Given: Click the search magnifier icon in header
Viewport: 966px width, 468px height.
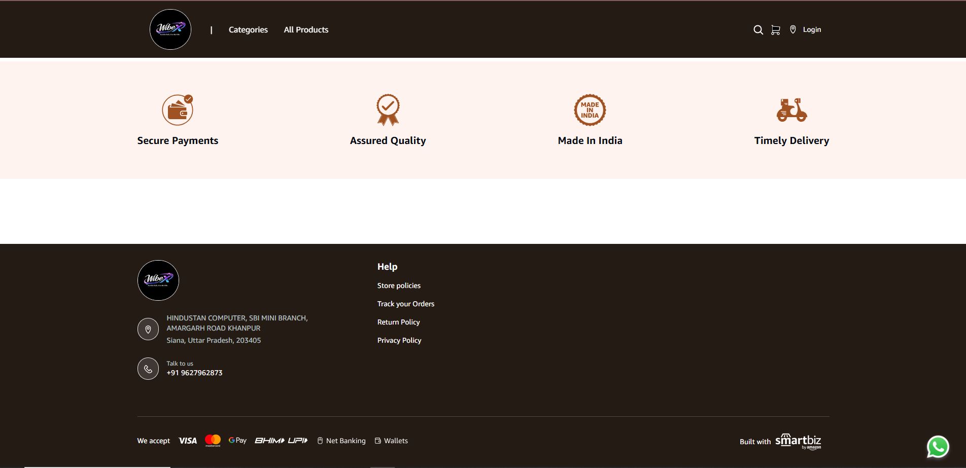Looking at the screenshot, I should 758,30.
